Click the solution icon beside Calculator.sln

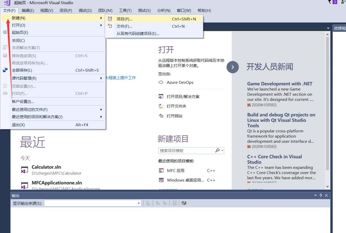click(x=24, y=170)
